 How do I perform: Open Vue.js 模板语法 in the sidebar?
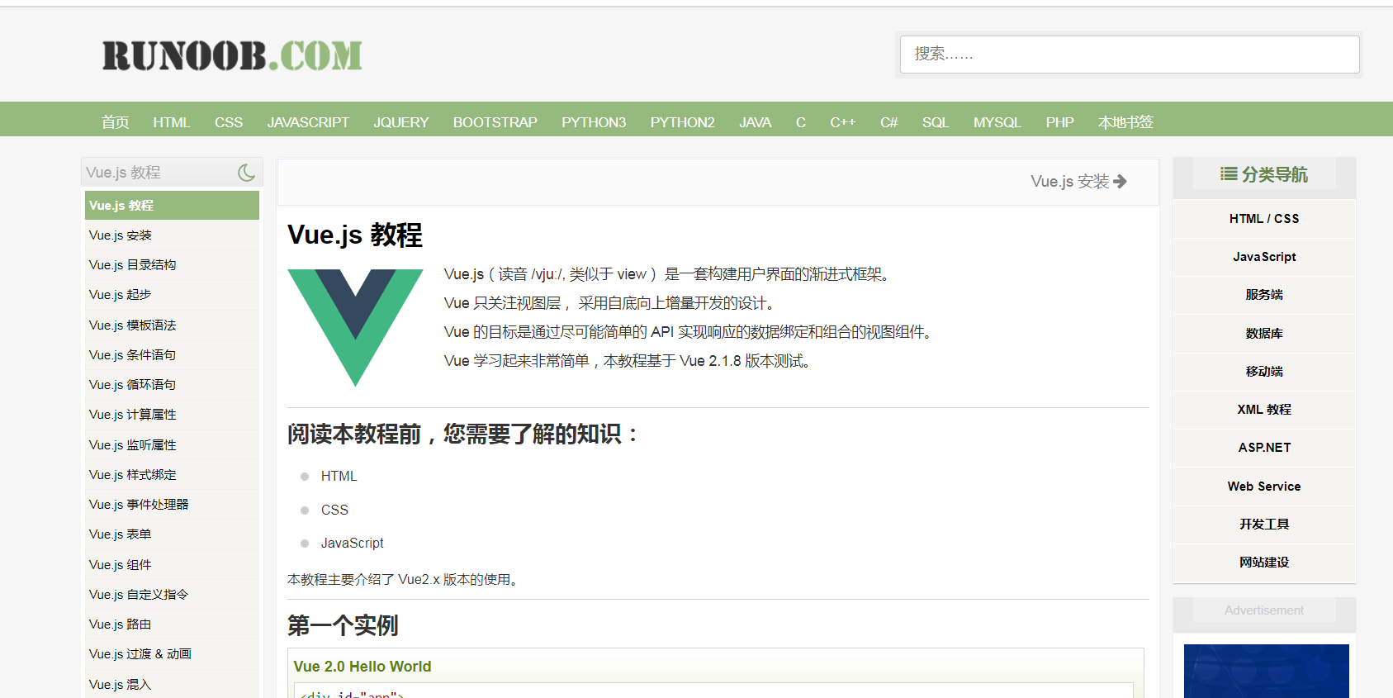[x=172, y=325]
